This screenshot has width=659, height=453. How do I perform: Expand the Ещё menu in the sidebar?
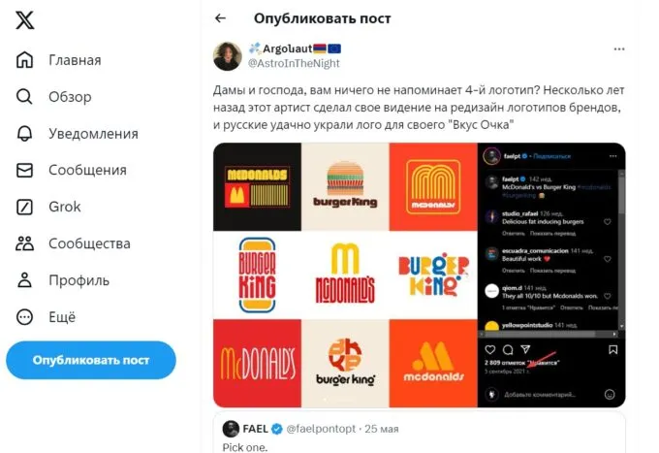pyautogui.click(x=26, y=316)
